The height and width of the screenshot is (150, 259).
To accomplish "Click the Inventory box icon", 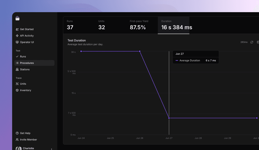I will [x=17, y=90].
